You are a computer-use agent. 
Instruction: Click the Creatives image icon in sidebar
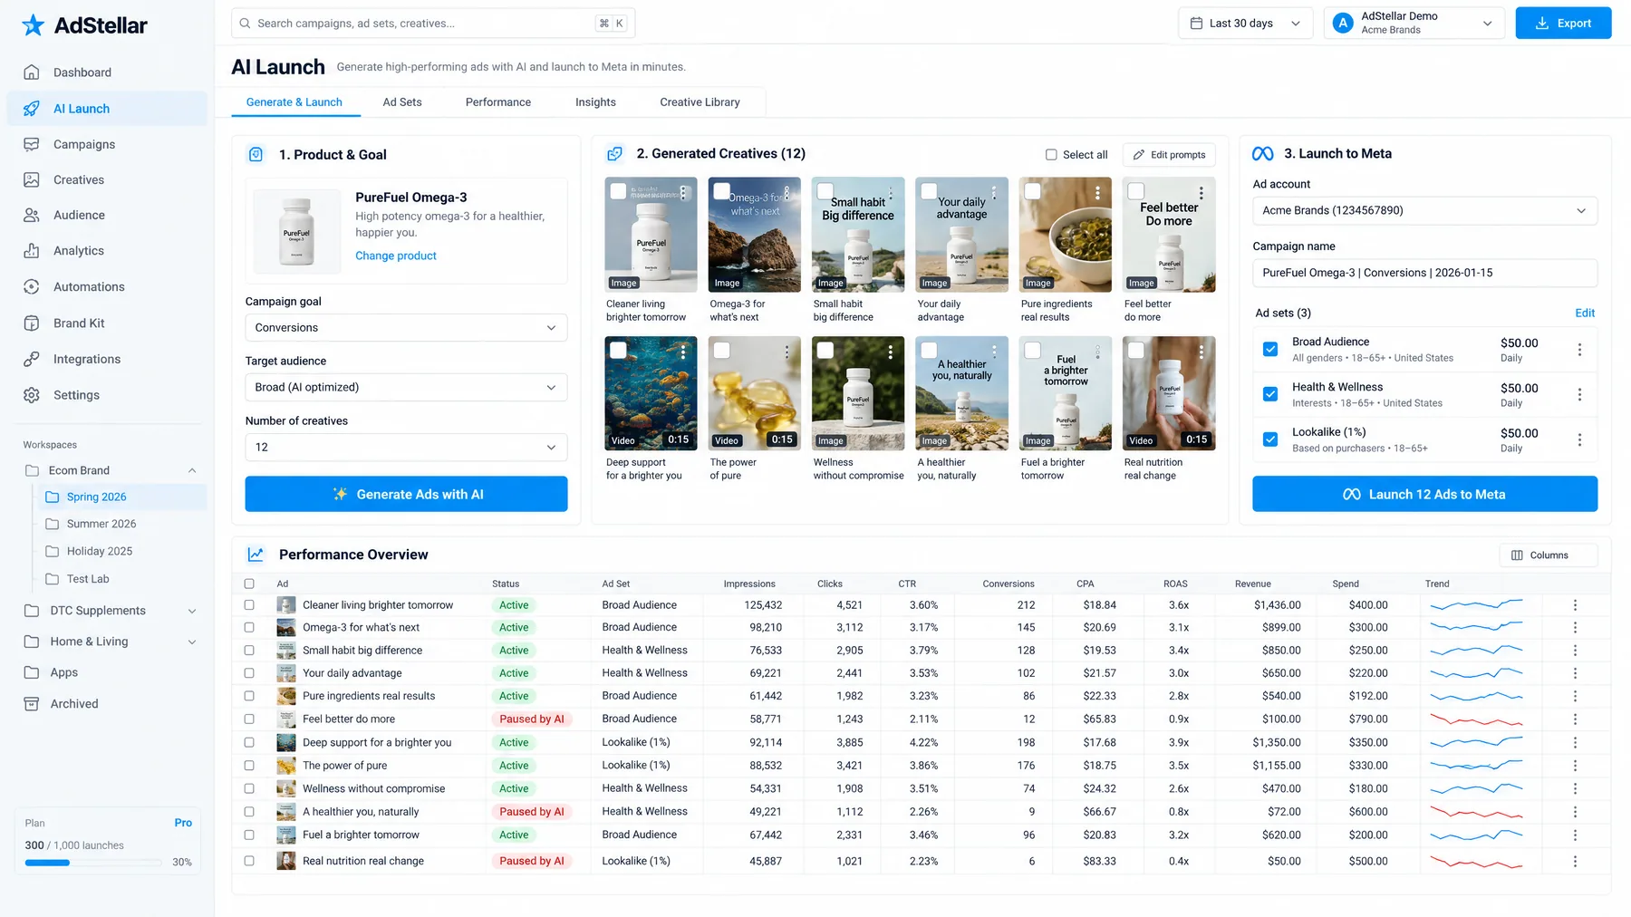32,179
